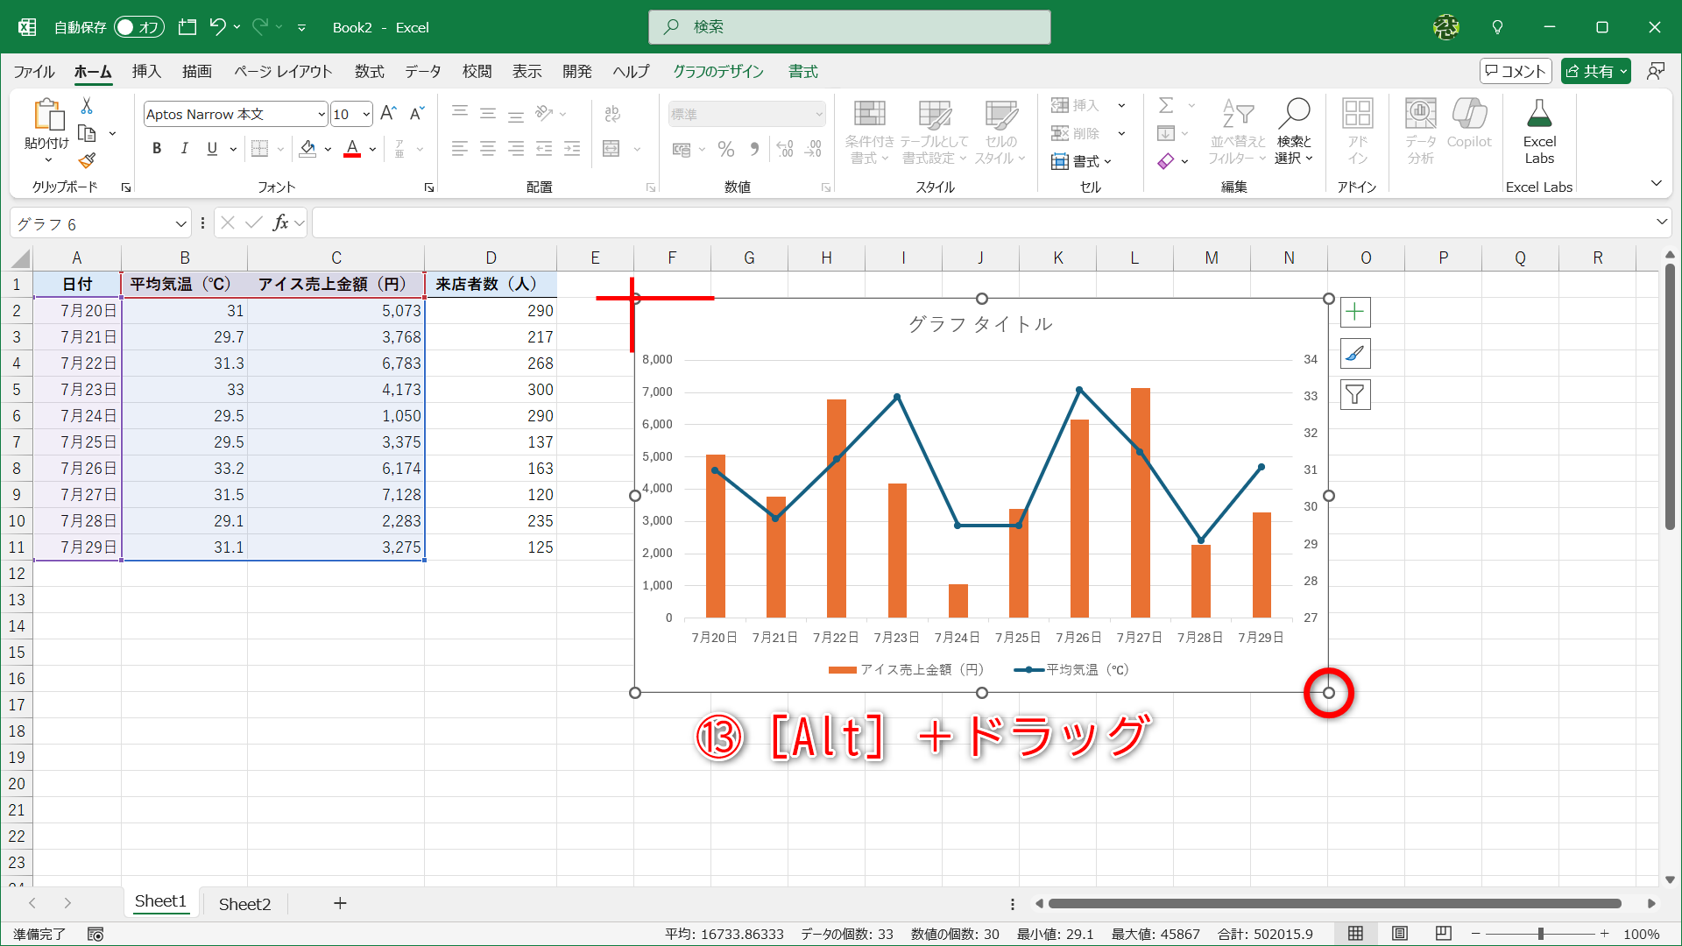
Task: Click the chart elements plus icon
Action: (x=1354, y=311)
